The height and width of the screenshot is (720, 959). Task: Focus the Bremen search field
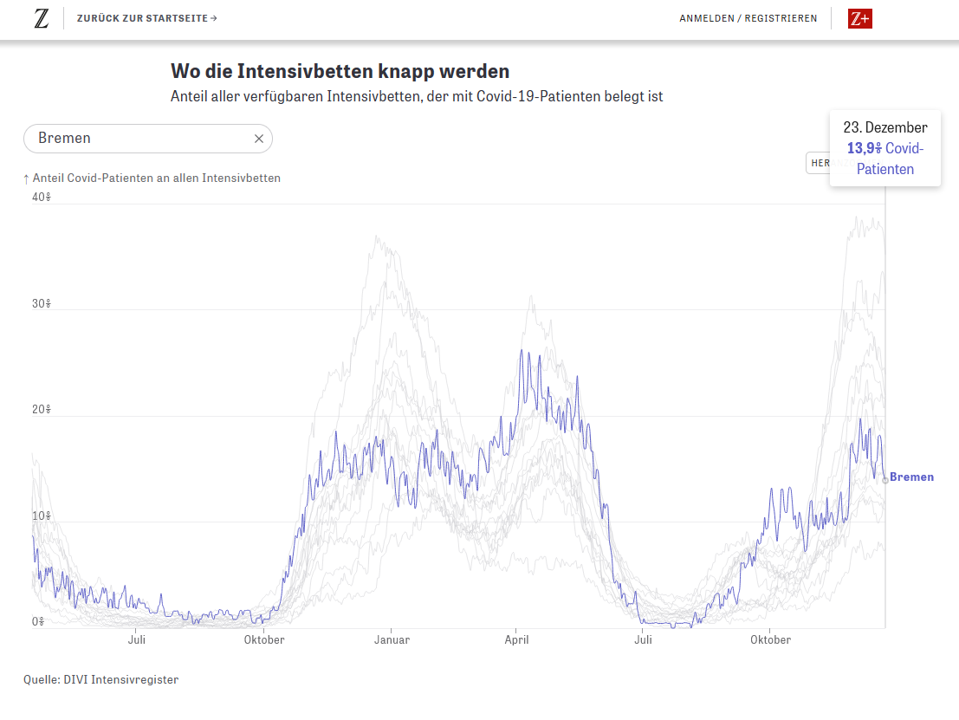pyautogui.click(x=139, y=139)
